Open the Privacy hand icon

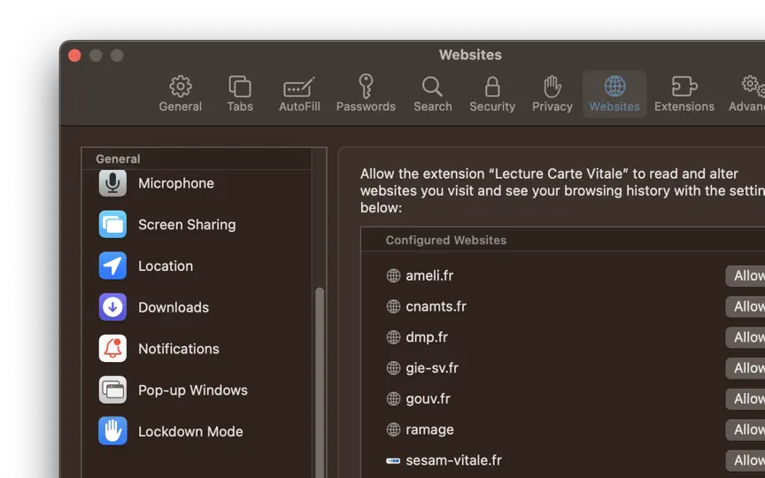(x=552, y=87)
